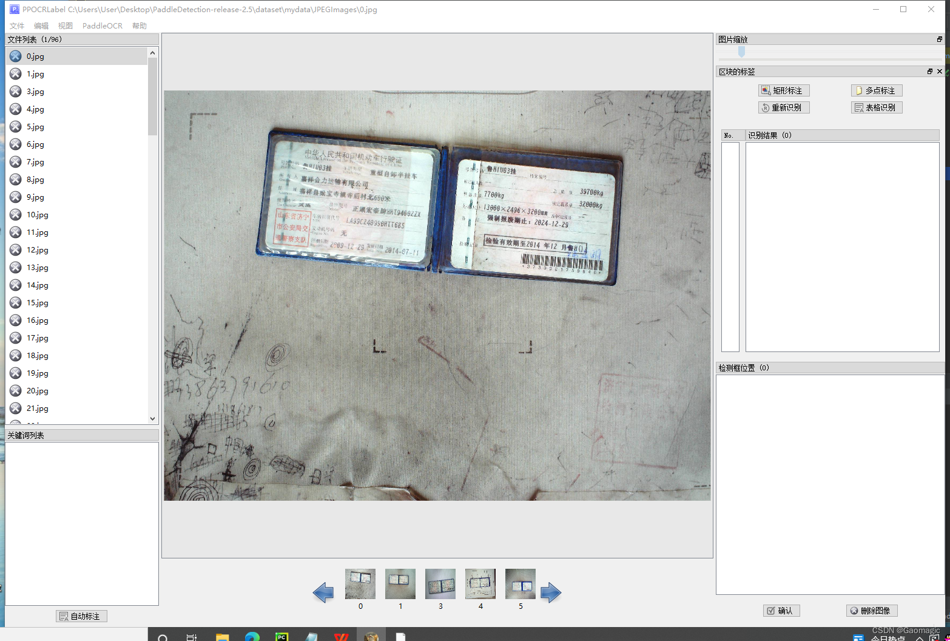Screen dimensions: 950x641
Task: Select the 多点标注 polygon annotation tool
Action: 877,90
